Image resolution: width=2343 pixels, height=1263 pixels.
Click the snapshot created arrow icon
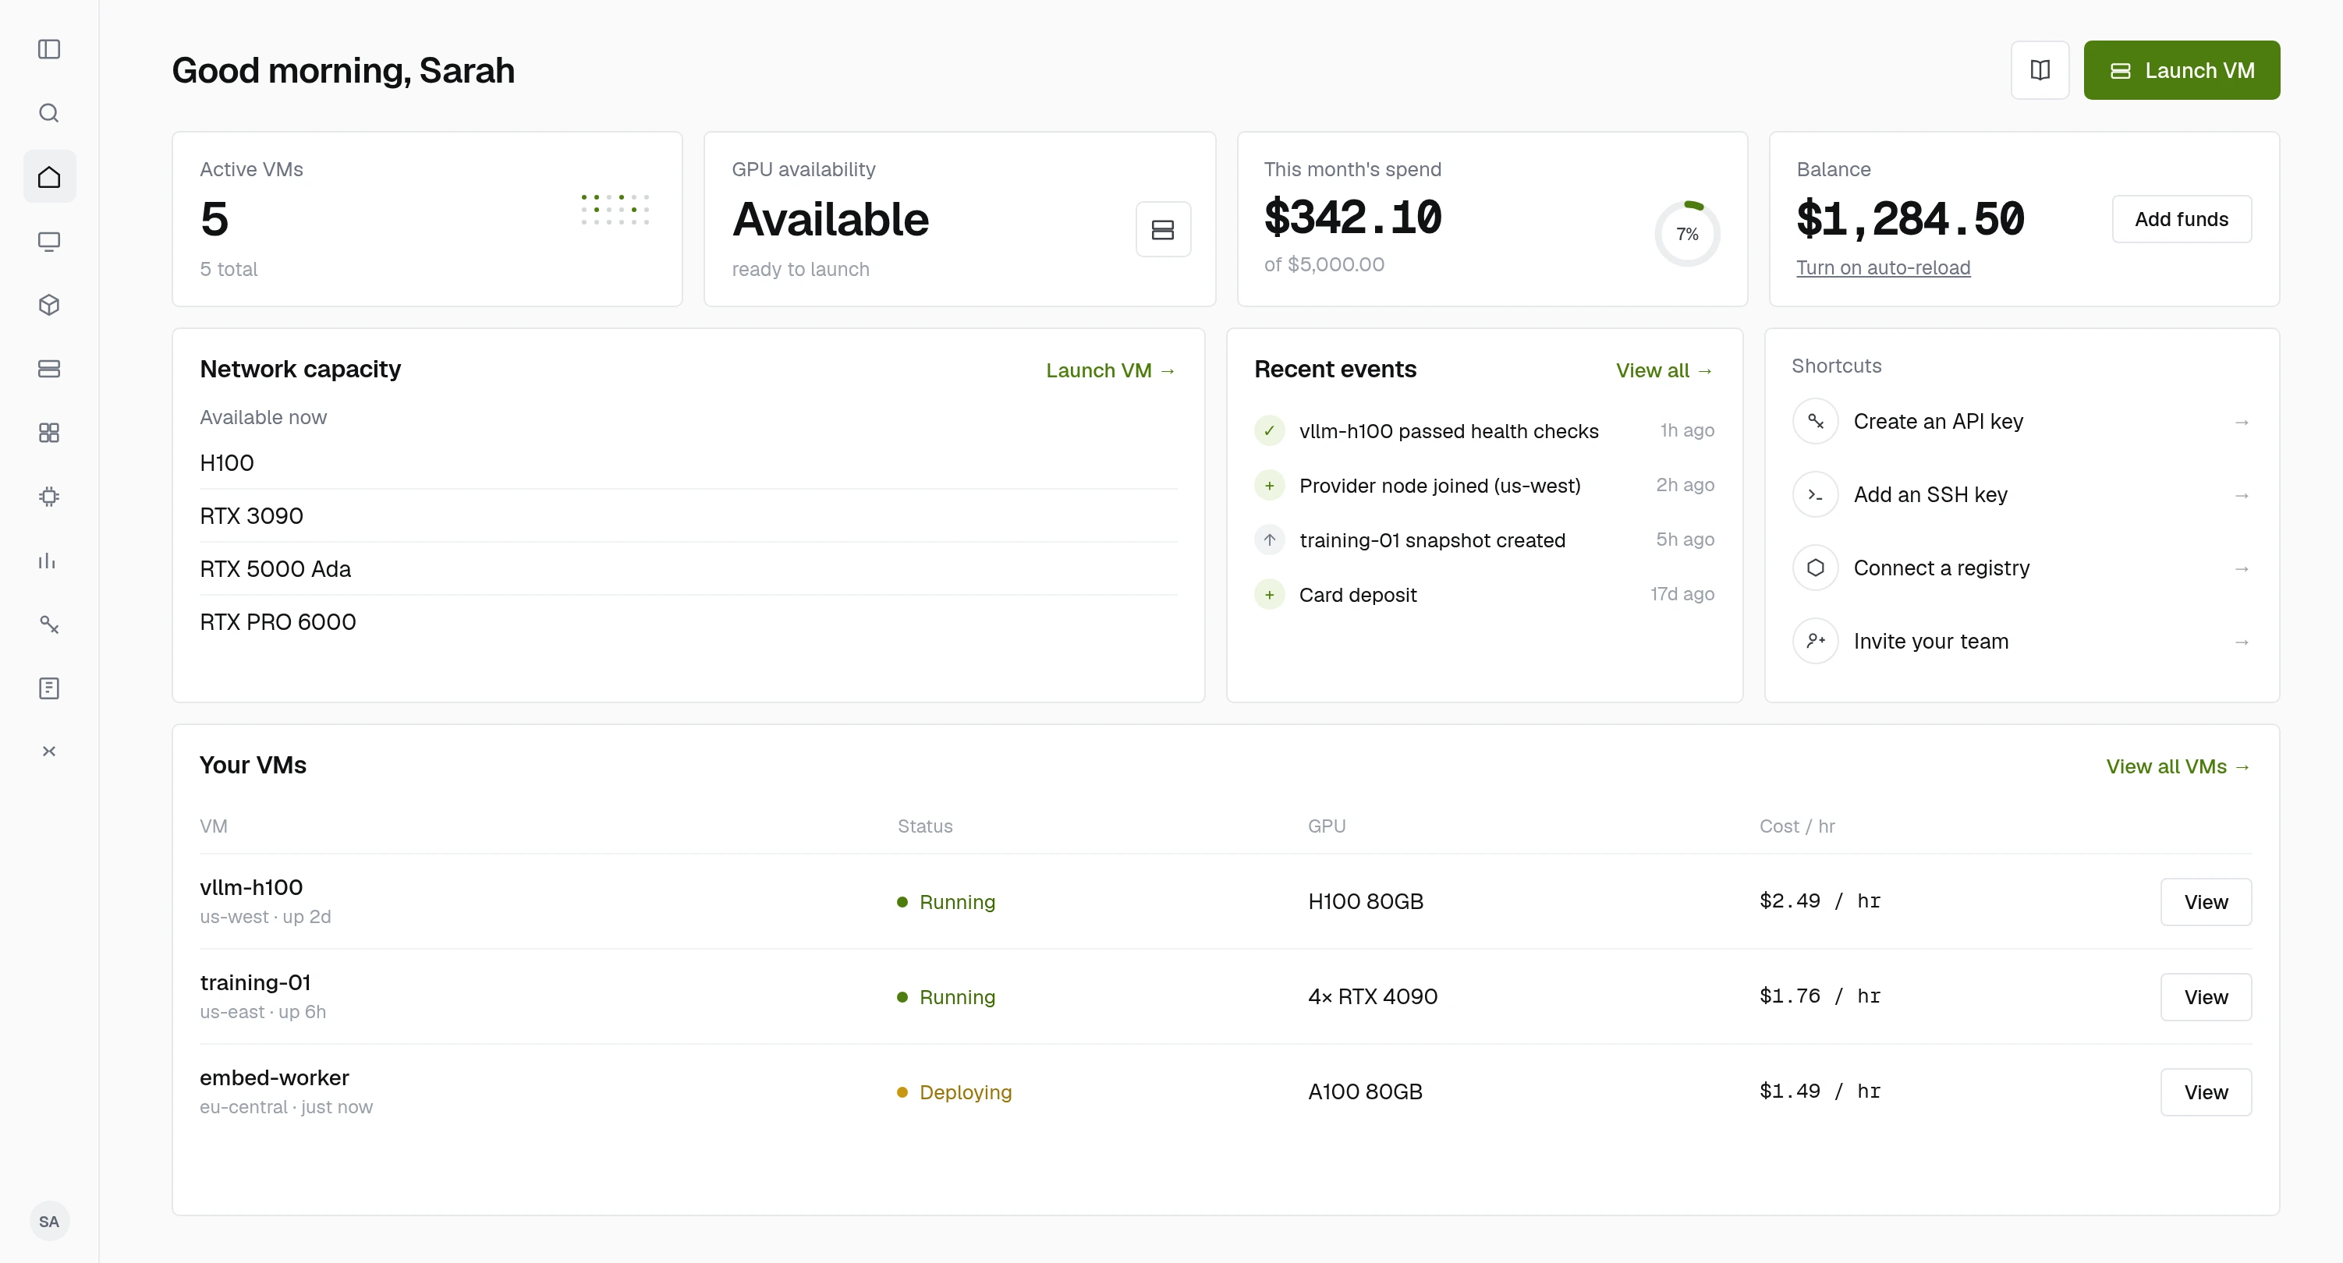tap(1270, 540)
